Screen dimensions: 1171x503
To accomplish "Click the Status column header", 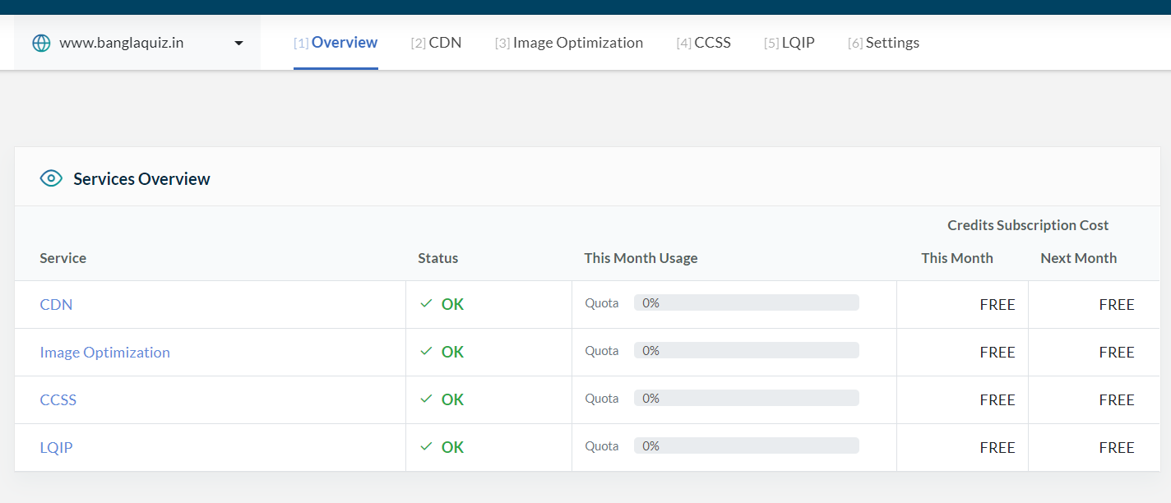I will (437, 258).
